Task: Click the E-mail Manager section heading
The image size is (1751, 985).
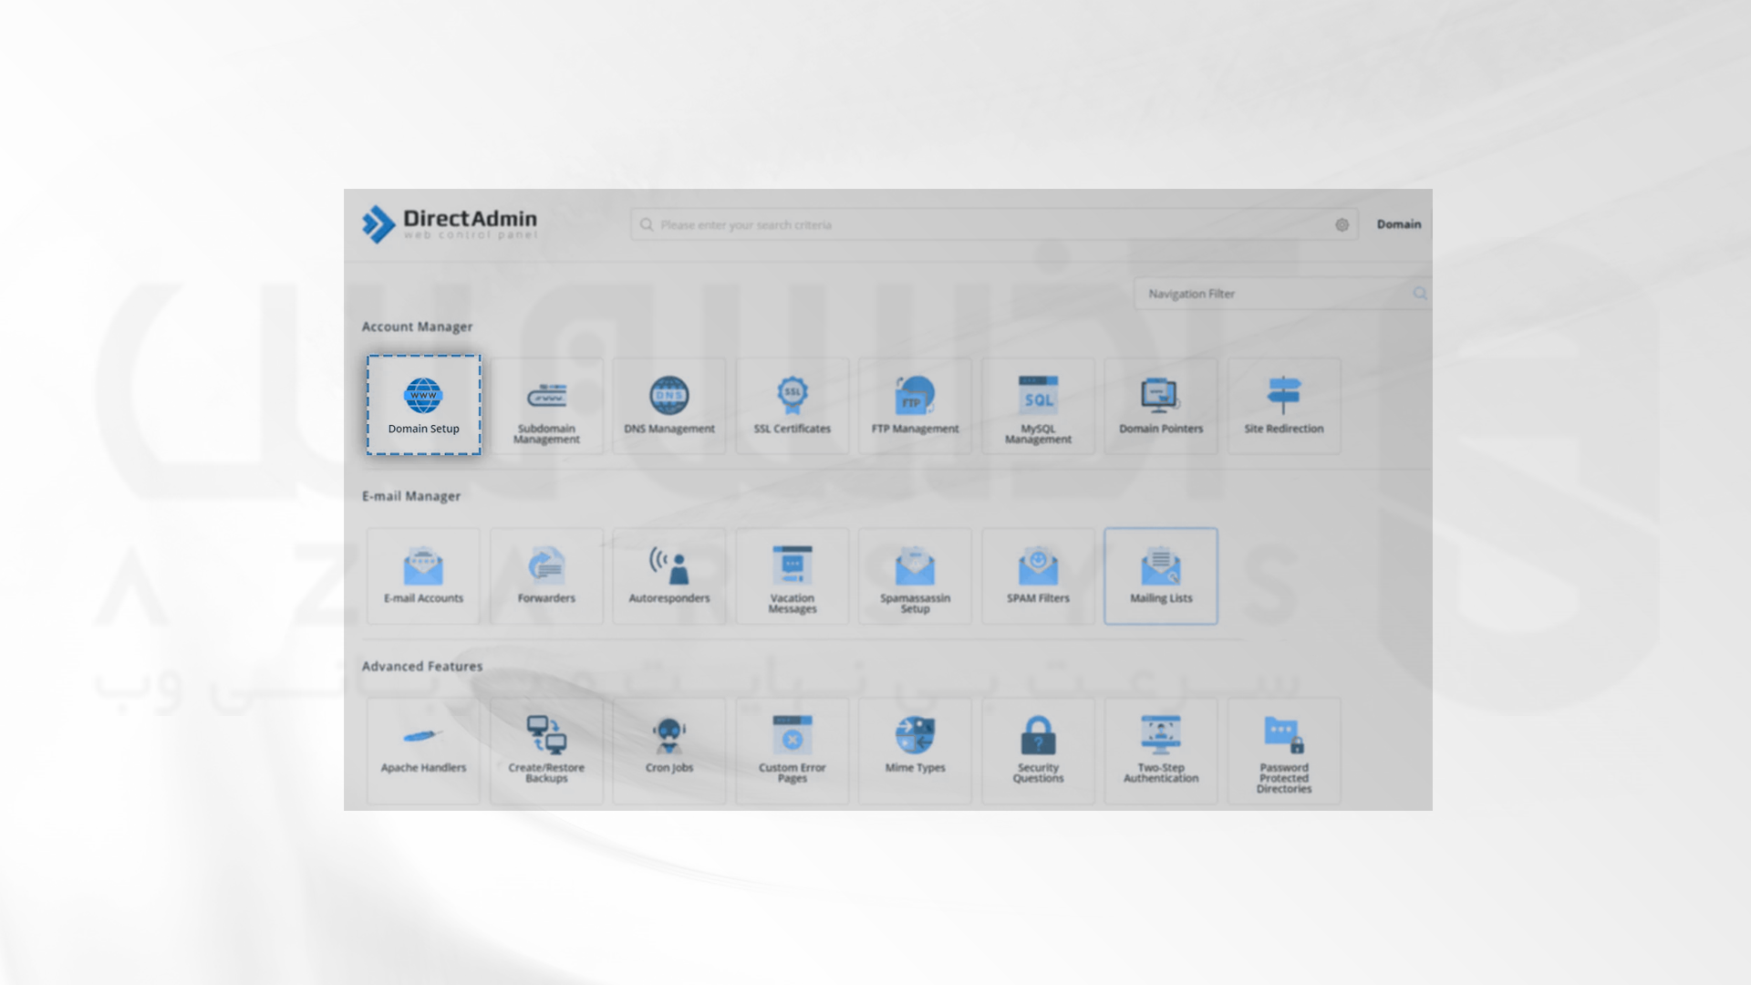Action: (411, 496)
